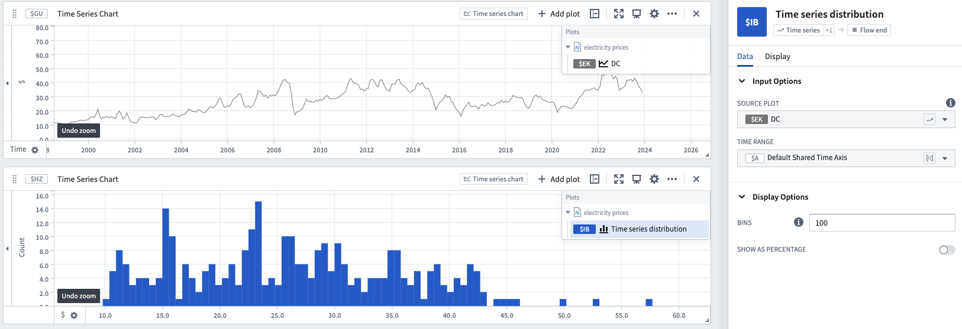
Task: Collapse electricity prices group in $HZ legend
Action: (x=568, y=213)
